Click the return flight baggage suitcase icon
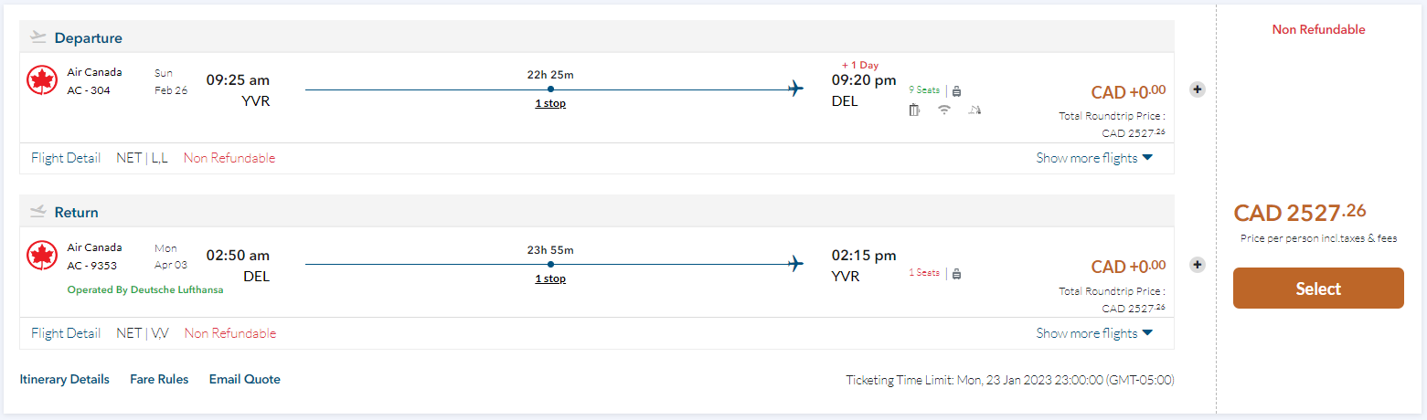This screenshot has width=1427, height=420. point(957,273)
